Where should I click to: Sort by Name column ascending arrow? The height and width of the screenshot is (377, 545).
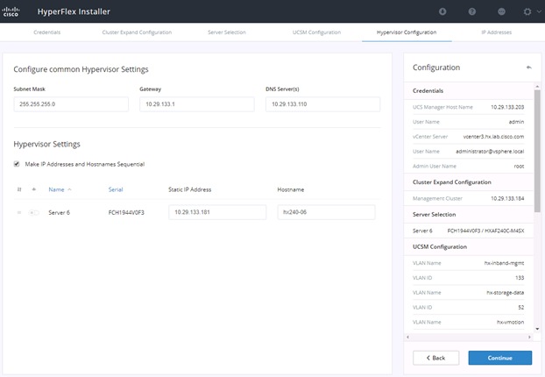pyautogui.click(x=69, y=189)
